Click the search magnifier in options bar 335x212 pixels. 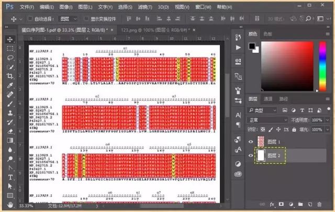coord(308,18)
